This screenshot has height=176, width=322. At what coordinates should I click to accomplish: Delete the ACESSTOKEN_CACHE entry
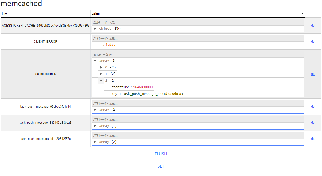(313, 26)
